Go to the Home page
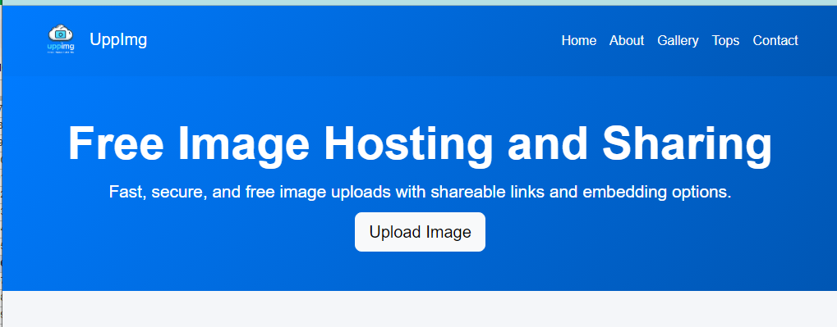Screen dimensions: 837x327 tap(578, 40)
